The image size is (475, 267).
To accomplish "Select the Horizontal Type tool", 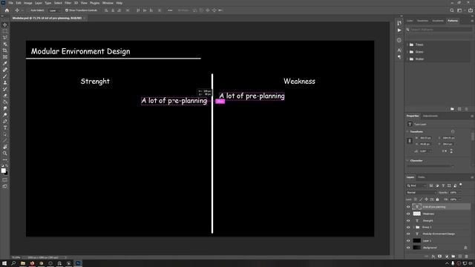I will [5, 128].
